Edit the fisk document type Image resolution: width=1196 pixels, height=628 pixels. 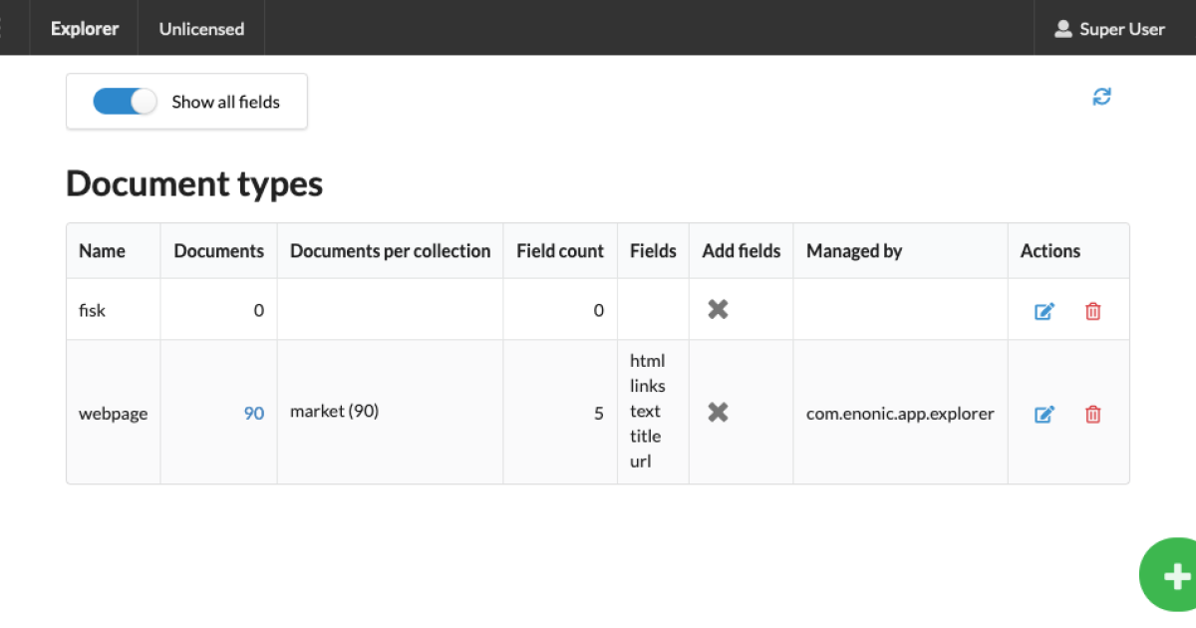pos(1045,311)
